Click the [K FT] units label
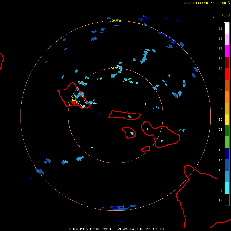This screenshot has width=231, height=231. 217,18
